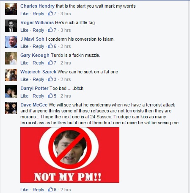Click thumbs-up icon on Gary Keough's comment

point(50,62)
